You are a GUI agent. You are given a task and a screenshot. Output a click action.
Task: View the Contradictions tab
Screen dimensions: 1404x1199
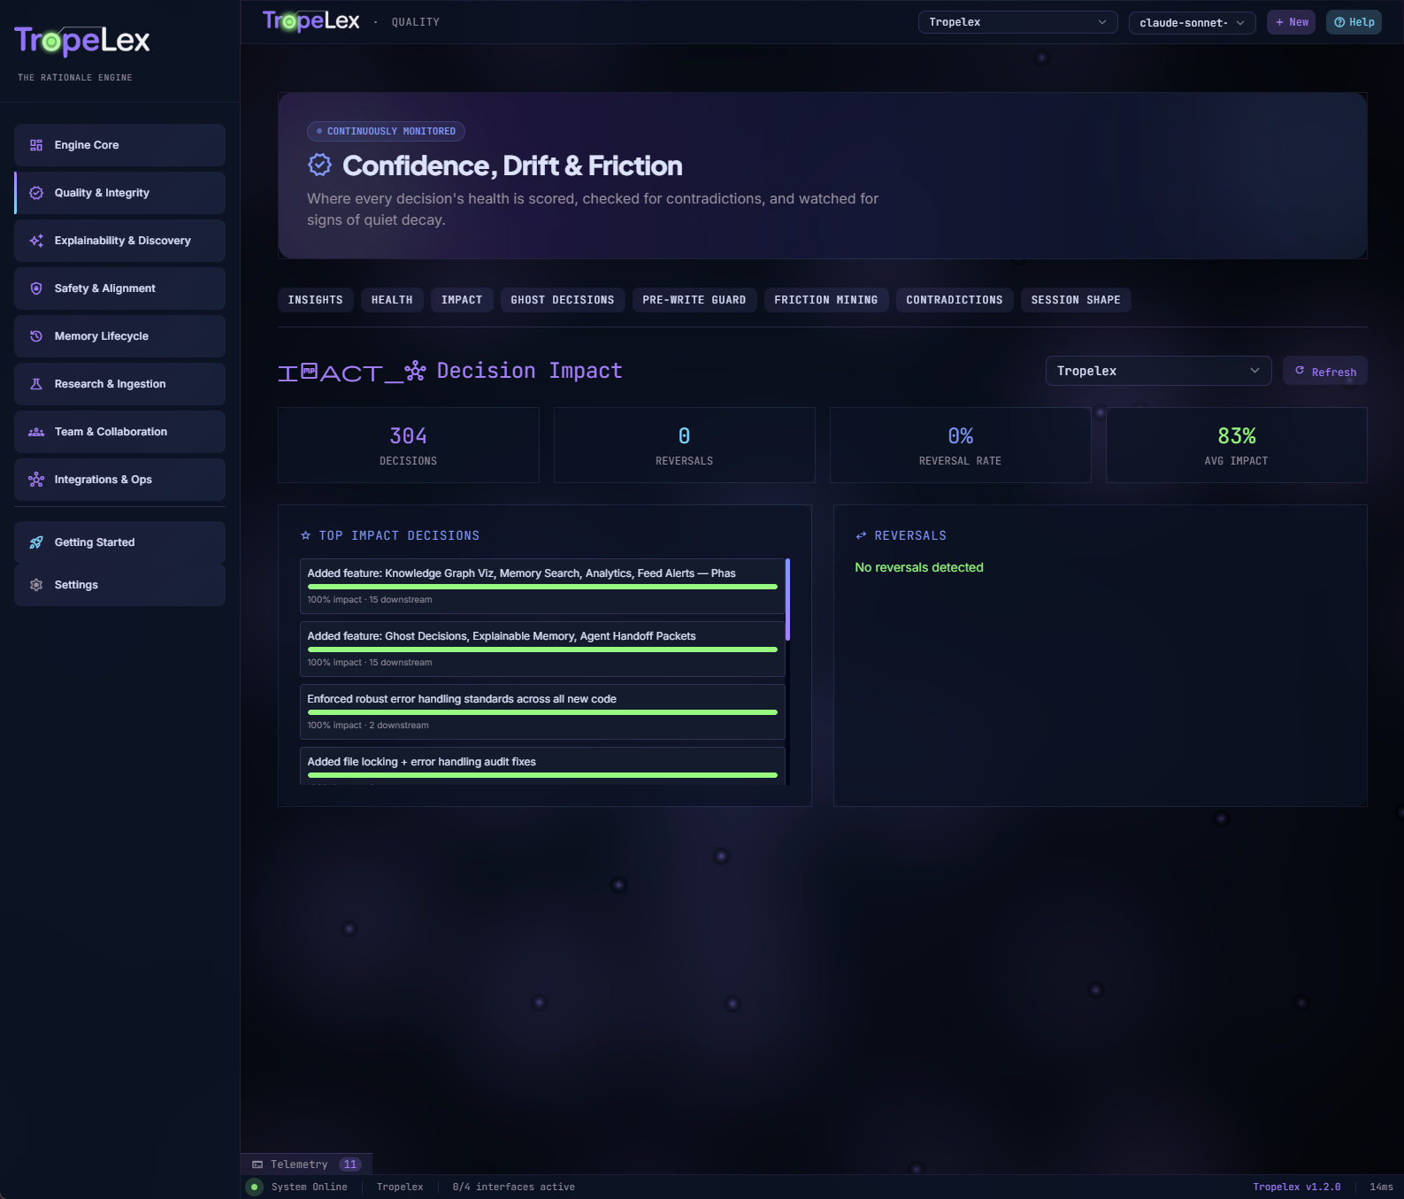[955, 300]
